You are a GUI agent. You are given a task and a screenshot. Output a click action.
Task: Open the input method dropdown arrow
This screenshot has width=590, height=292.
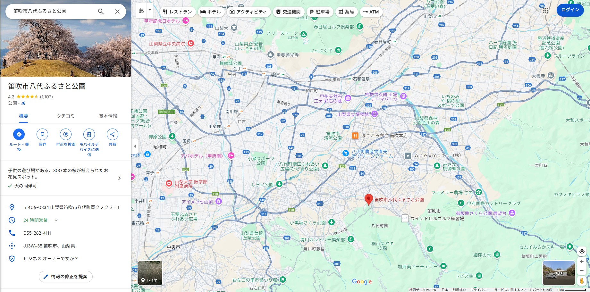point(149,10)
